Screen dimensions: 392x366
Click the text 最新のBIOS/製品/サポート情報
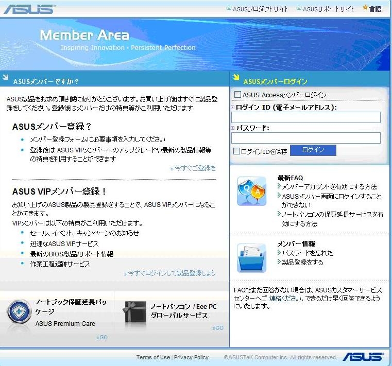coord(72,254)
